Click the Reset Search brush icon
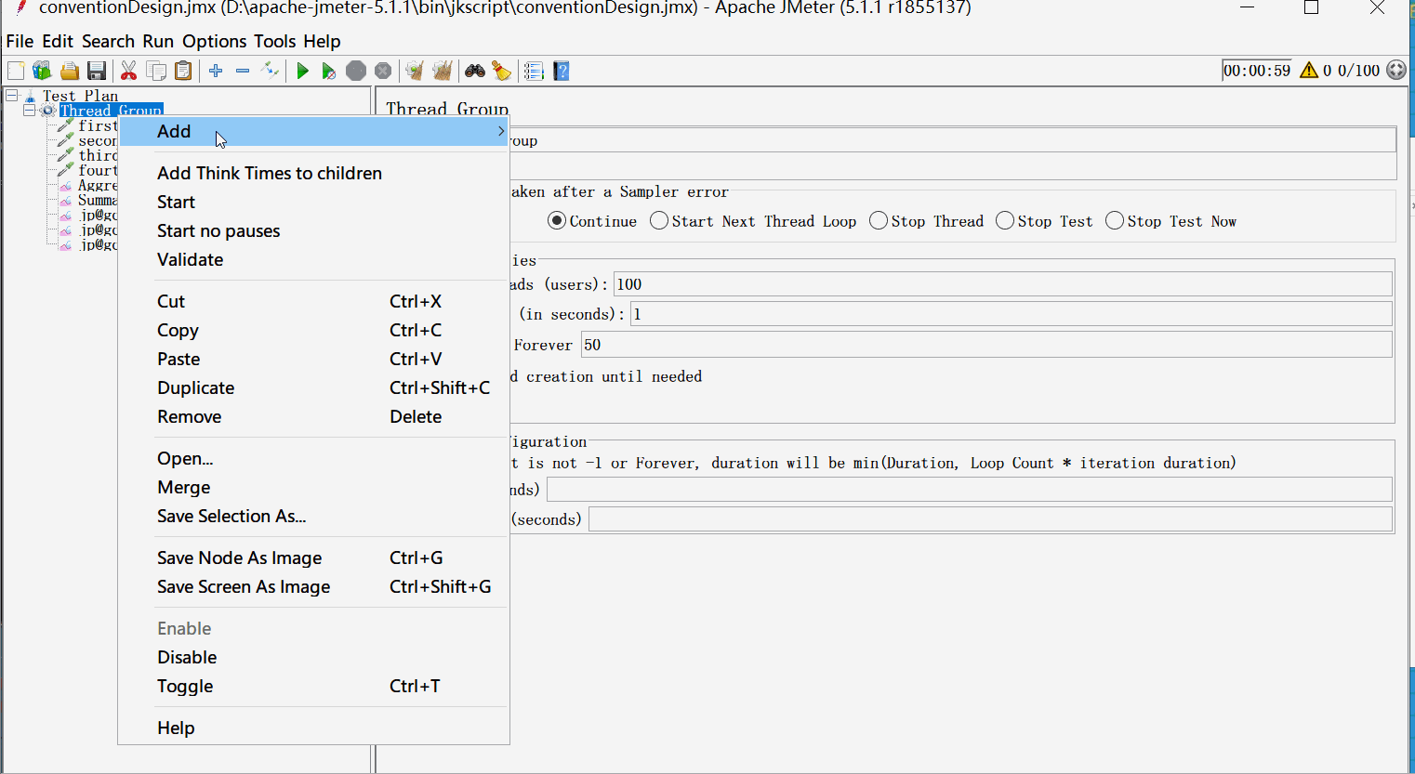The width and height of the screenshot is (1415, 774). tap(502, 71)
